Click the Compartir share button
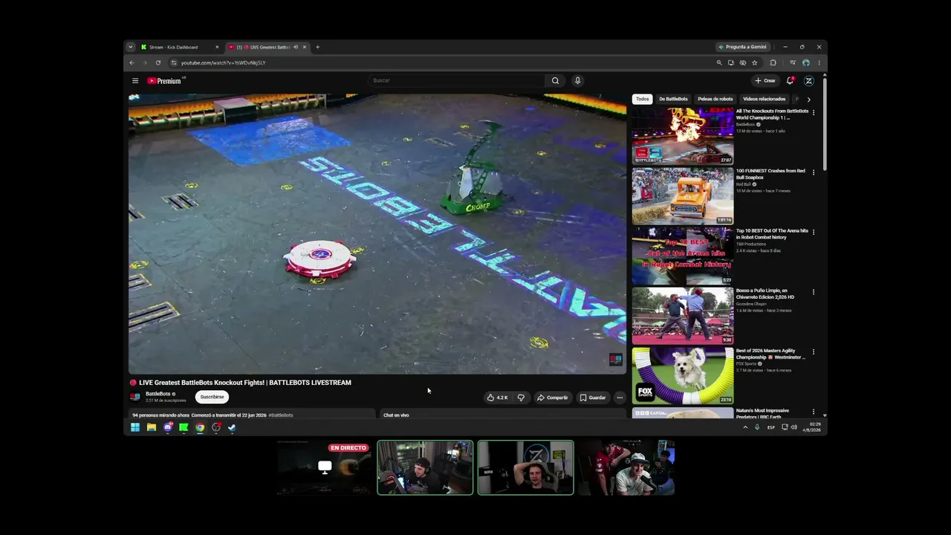 [x=552, y=398]
